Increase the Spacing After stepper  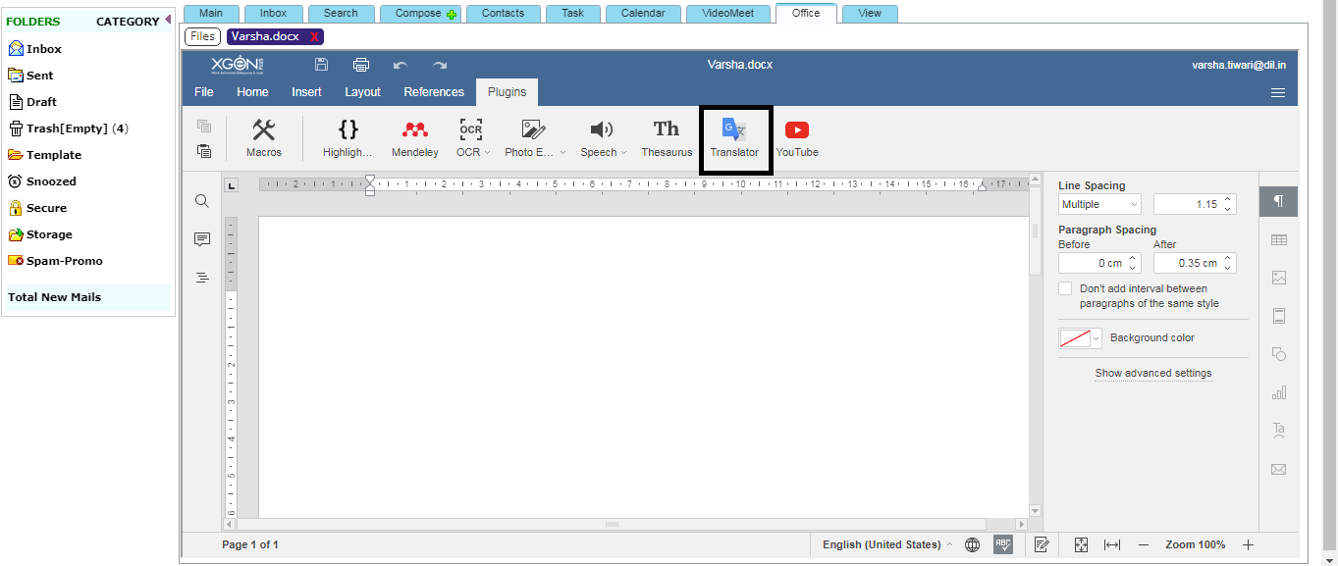click(x=1228, y=258)
